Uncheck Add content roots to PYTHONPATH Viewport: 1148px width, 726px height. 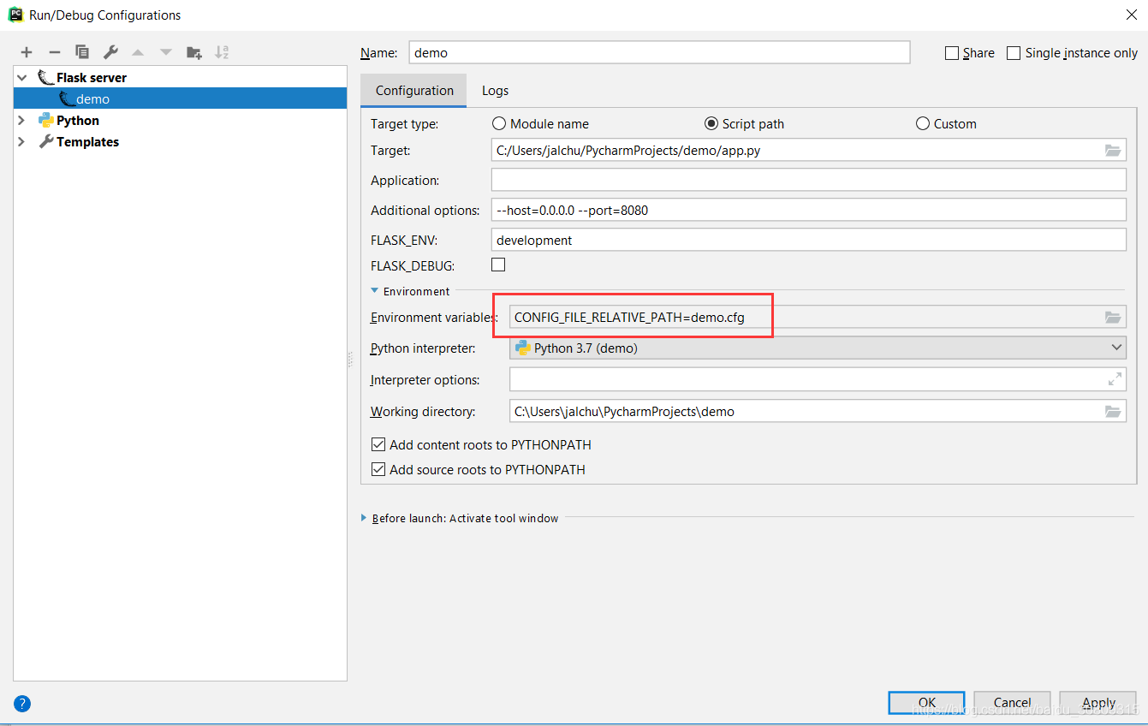[x=378, y=445]
